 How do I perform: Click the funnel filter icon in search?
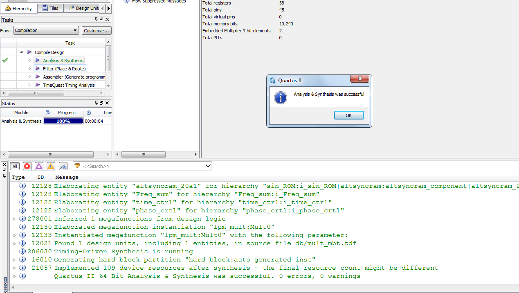(x=77, y=166)
